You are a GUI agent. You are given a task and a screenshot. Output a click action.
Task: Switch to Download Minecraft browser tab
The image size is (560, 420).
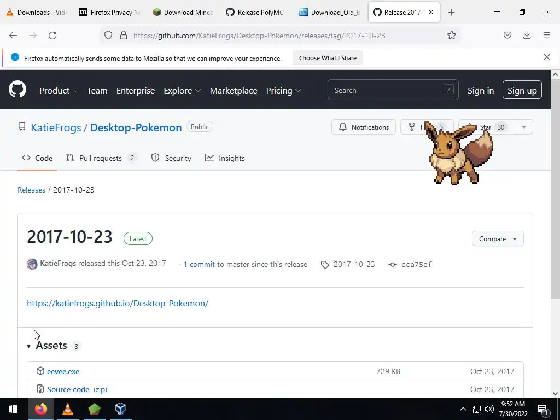pyautogui.click(x=184, y=12)
